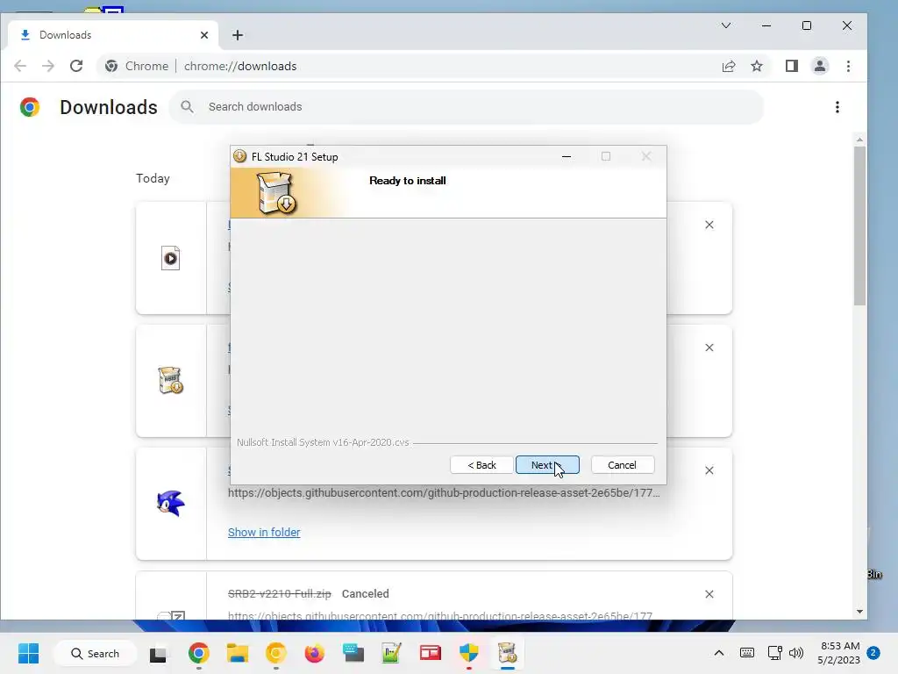Screen dimensions: 898x674
Task: Click the Sonic icon download thumbnail
Action: [x=171, y=504]
